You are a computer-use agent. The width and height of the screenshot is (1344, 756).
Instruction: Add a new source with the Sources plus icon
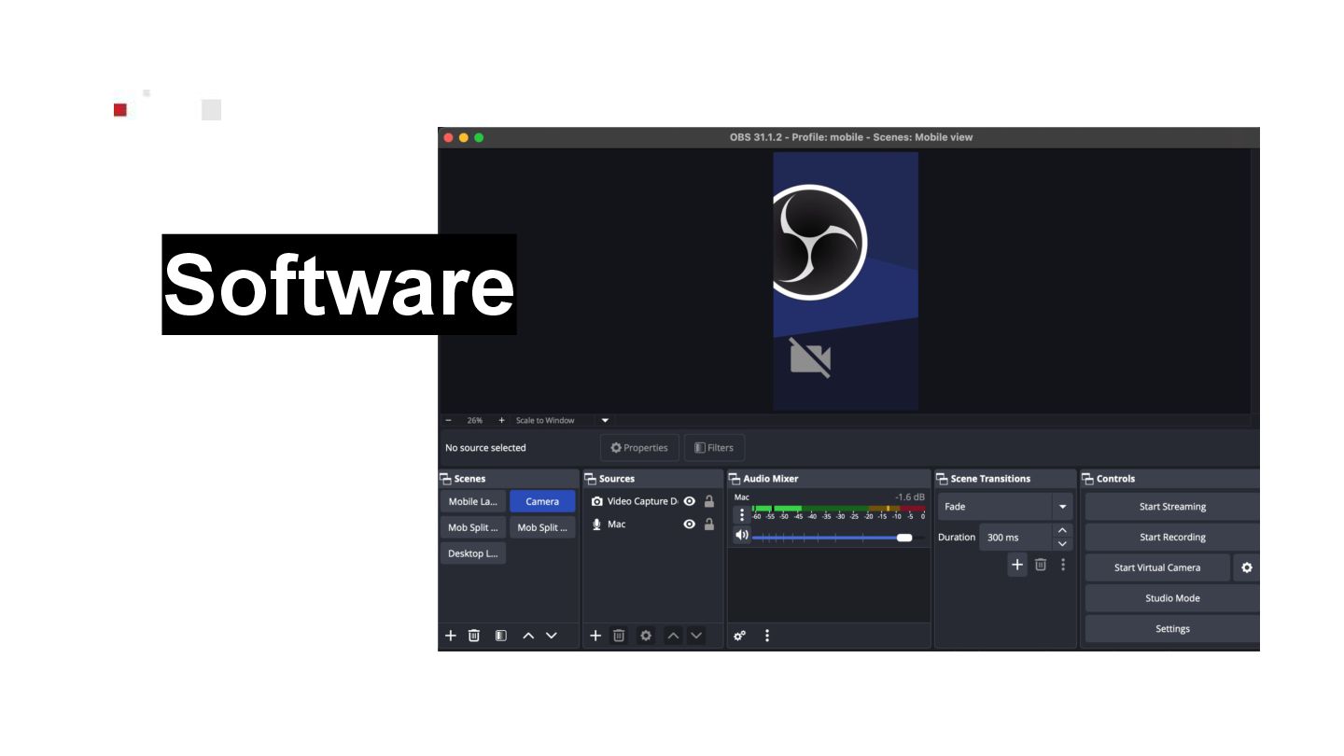tap(595, 636)
